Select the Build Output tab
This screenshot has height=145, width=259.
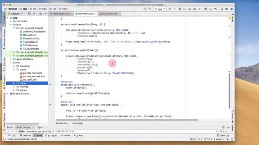[x=25, y=127]
